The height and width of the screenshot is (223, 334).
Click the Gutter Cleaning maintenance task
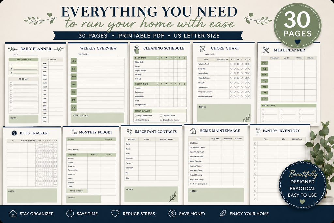(x=195, y=161)
